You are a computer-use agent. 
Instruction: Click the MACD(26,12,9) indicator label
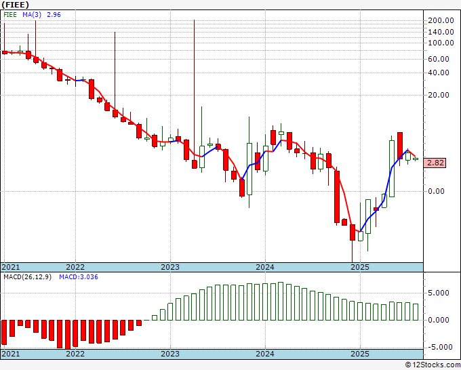coord(27,277)
